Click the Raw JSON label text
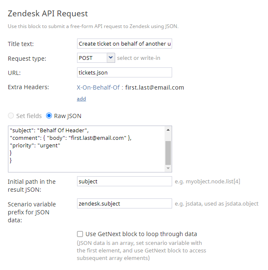Screen dimensions: 268x270 [68, 116]
